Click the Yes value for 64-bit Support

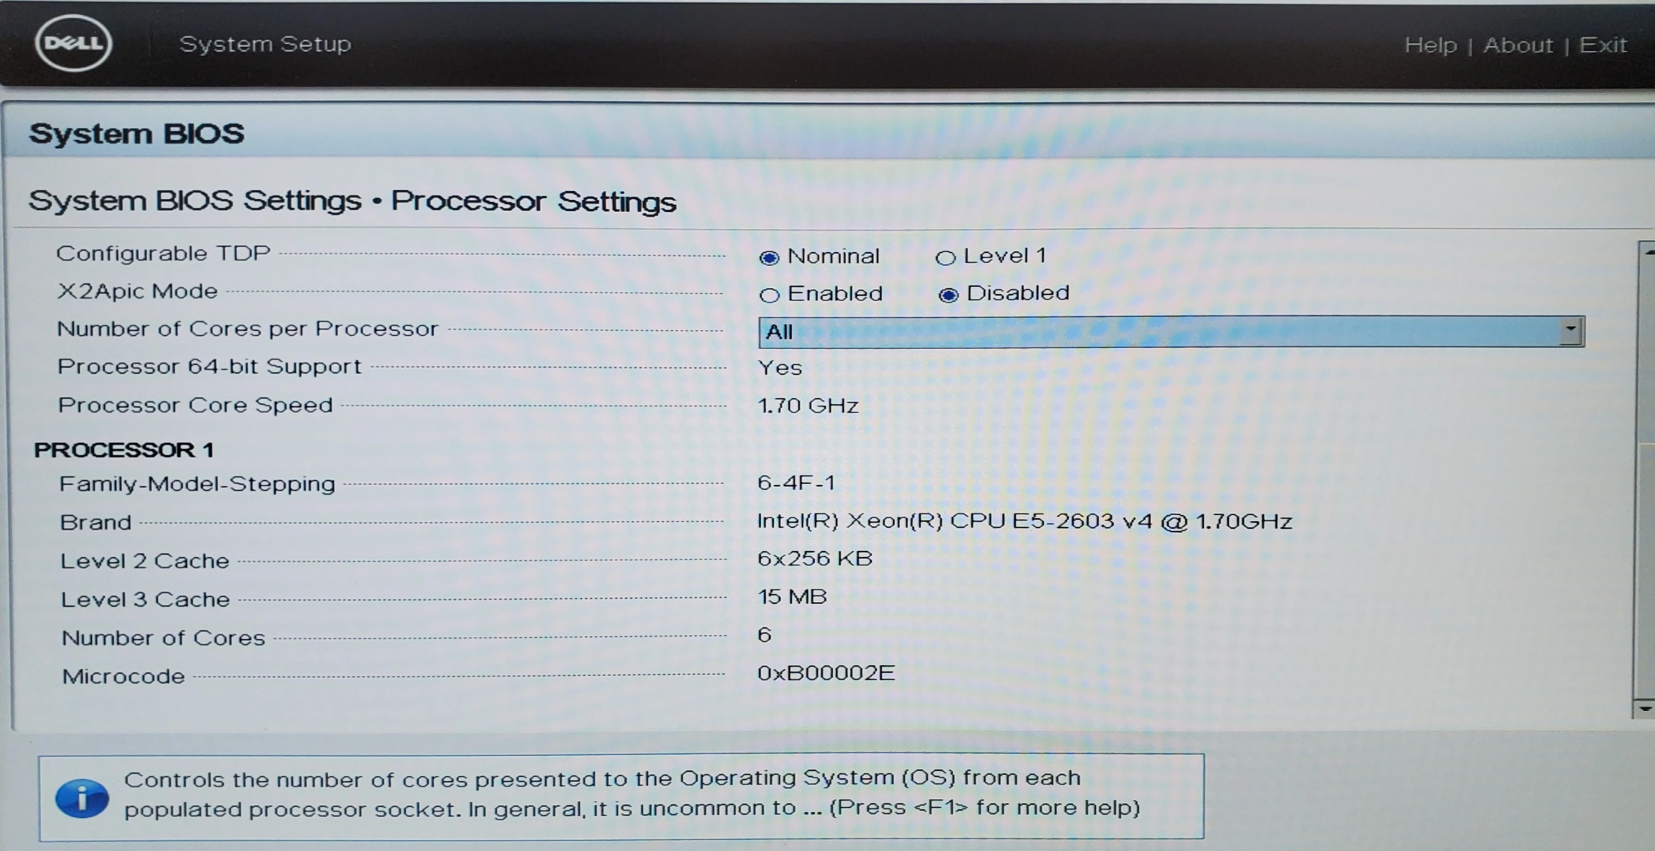pos(780,367)
